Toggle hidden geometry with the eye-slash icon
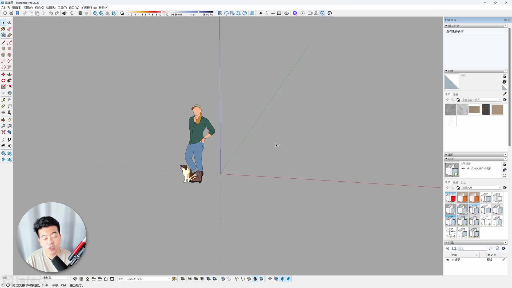The width and height of the screenshot is (512, 288). (287, 13)
